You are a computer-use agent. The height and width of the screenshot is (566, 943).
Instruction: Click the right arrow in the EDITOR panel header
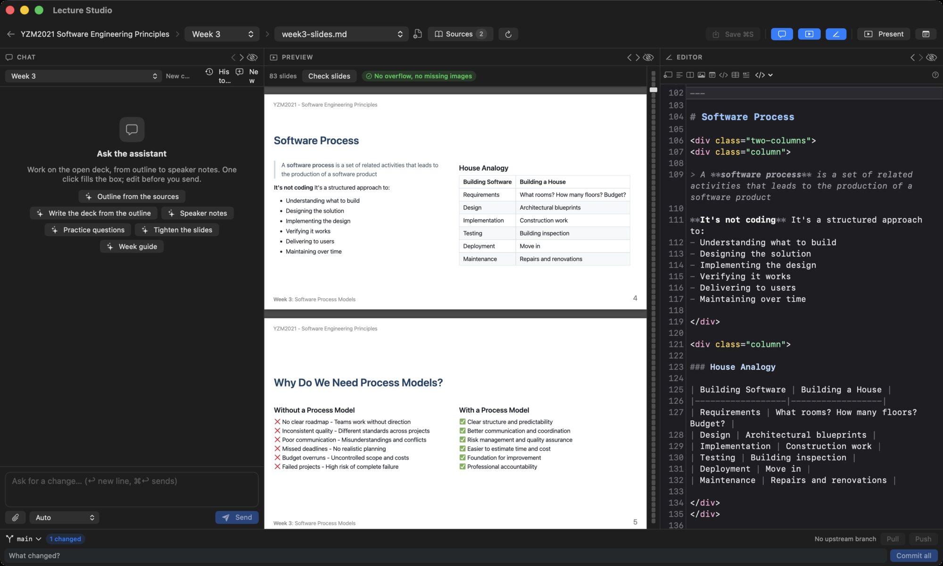(920, 57)
